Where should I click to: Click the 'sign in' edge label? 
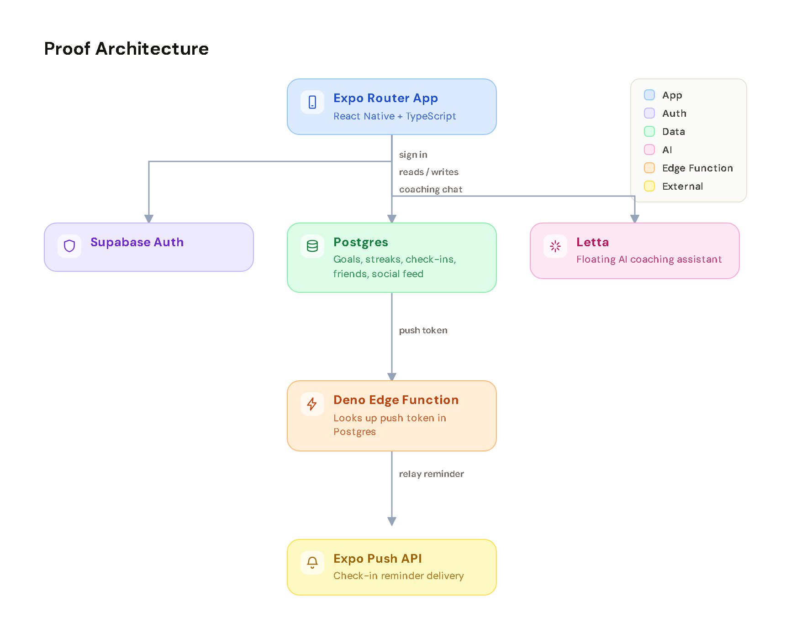click(413, 155)
